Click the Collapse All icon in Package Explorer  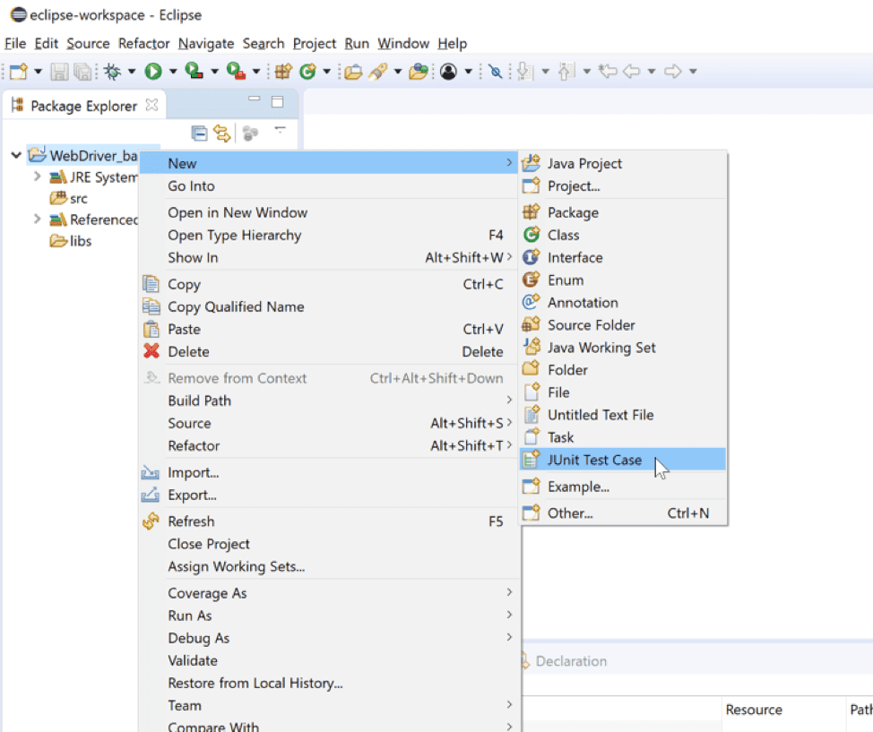coord(200,133)
